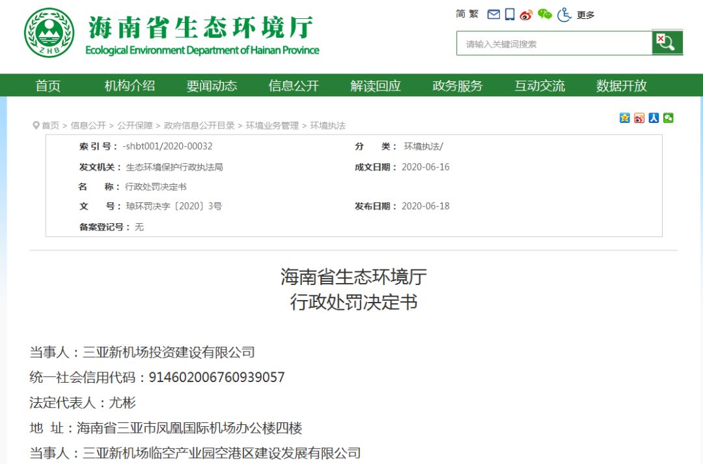Expand the 更多 options in header
Image resolution: width=703 pixels, height=464 pixels.
click(x=585, y=15)
